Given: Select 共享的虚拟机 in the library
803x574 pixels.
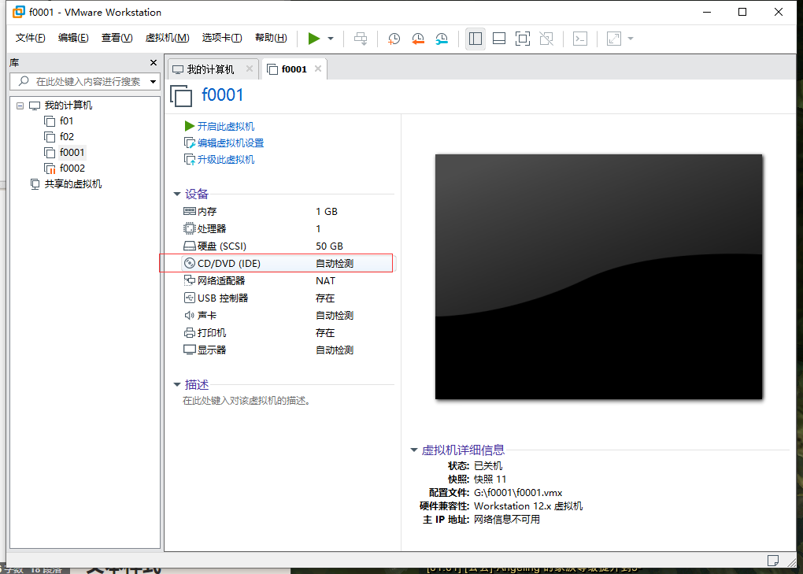Looking at the screenshot, I should pyautogui.click(x=72, y=184).
